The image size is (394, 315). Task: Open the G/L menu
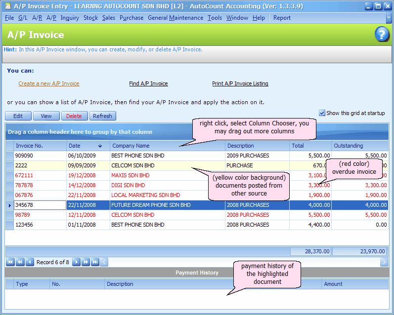23,18
